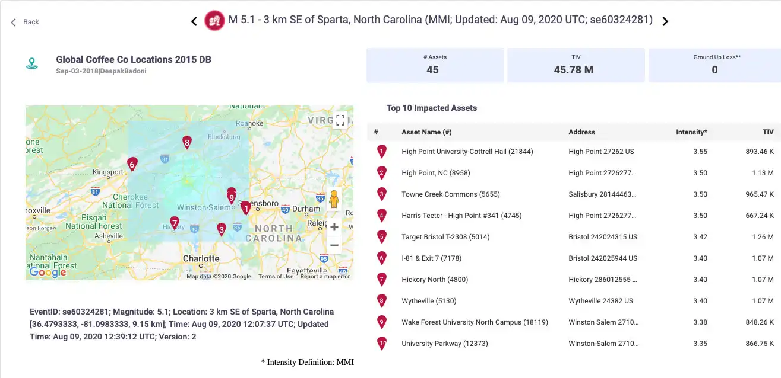Click the earthquake event icon in header
Screen dimensions: 781x378
pos(214,21)
